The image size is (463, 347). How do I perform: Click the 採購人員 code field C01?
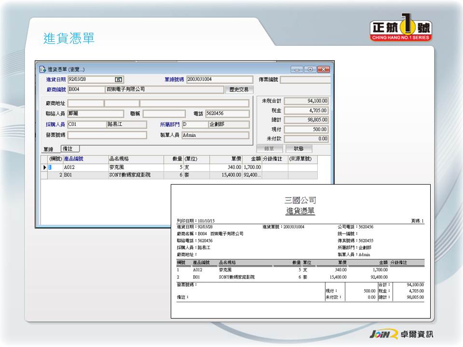pyautogui.click(x=86, y=124)
